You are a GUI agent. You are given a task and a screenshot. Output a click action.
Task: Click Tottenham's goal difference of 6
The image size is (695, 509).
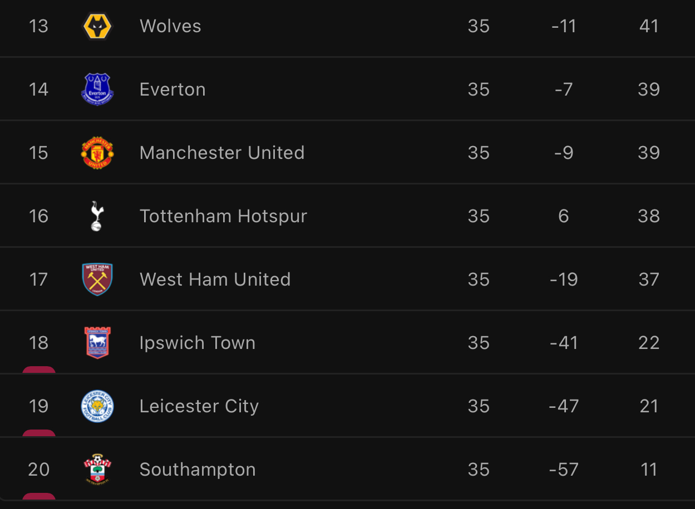(564, 216)
